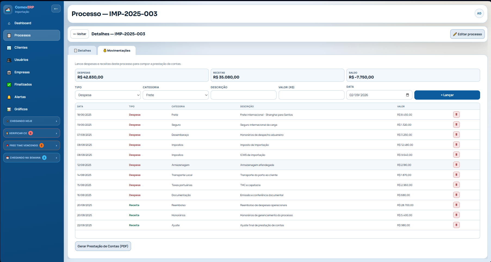Focus the Descrição input field
The image size is (491, 262).
(x=243, y=95)
